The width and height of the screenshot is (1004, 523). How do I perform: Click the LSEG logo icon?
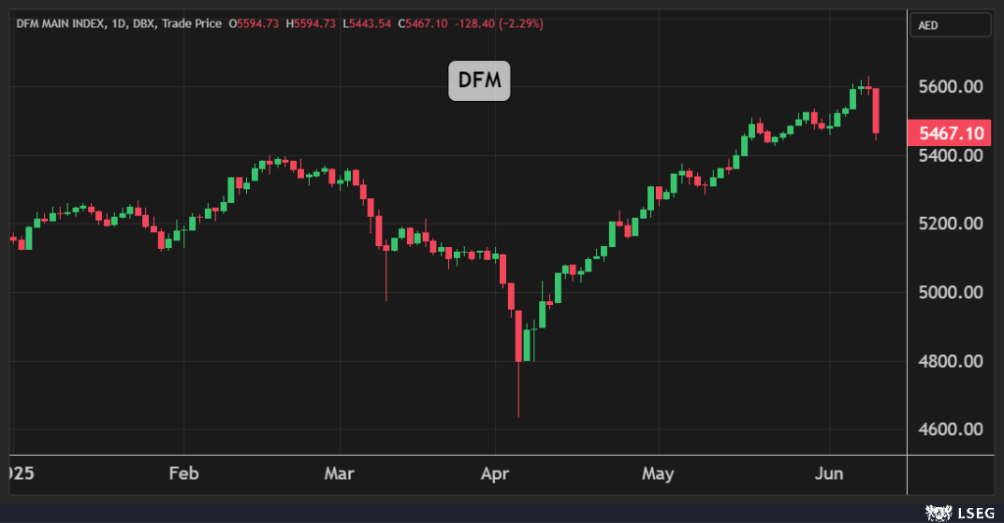click(x=939, y=512)
